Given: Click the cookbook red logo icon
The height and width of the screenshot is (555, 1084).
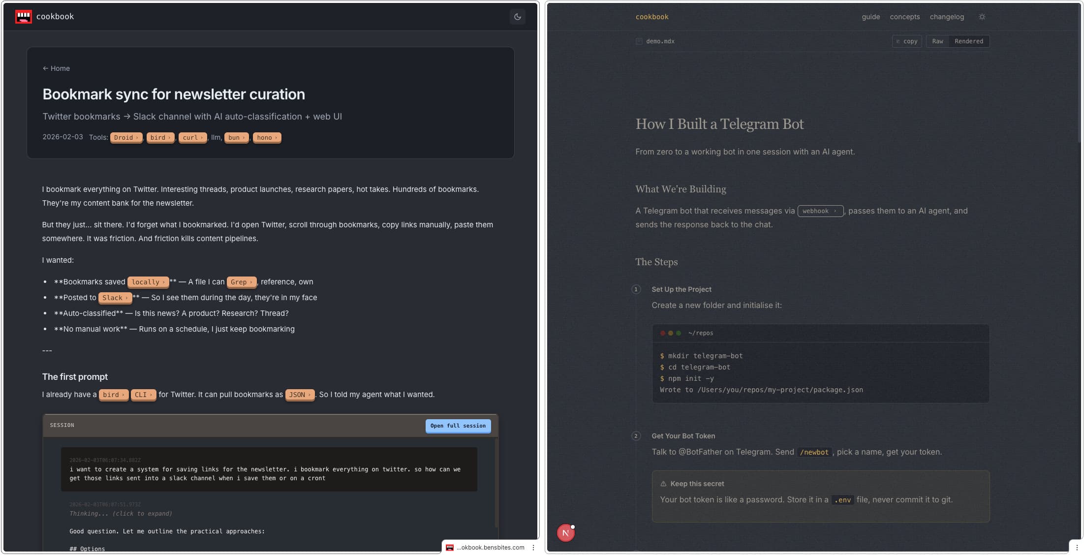Looking at the screenshot, I should point(23,17).
